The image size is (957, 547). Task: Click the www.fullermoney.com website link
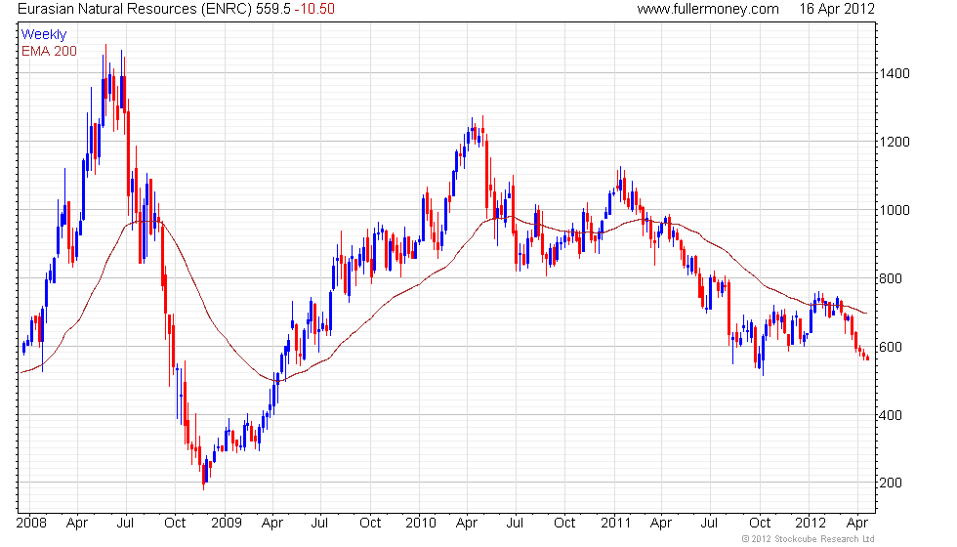(x=707, y=9)
